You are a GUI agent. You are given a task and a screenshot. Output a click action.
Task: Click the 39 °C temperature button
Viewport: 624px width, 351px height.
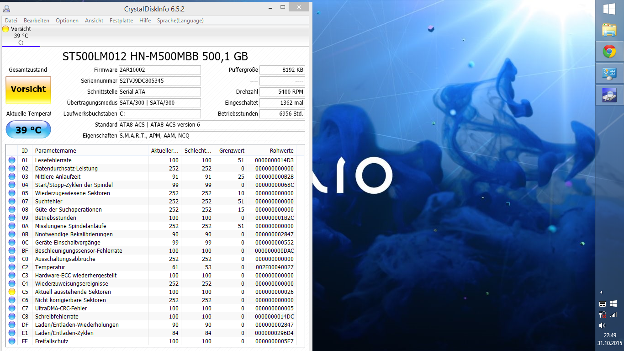coord(28,130)
